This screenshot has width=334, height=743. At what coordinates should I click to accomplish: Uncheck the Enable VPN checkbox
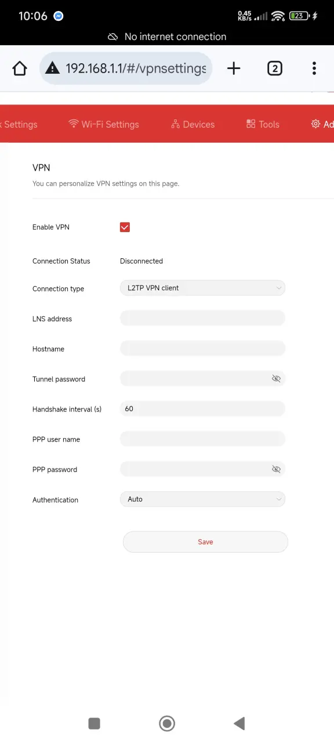pyautogui.click(x=125, y=227)
